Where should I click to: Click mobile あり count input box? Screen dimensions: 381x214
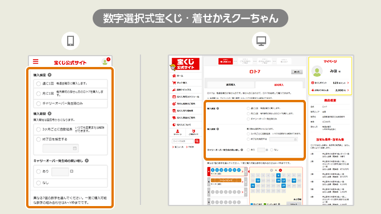tap(60, 171)
